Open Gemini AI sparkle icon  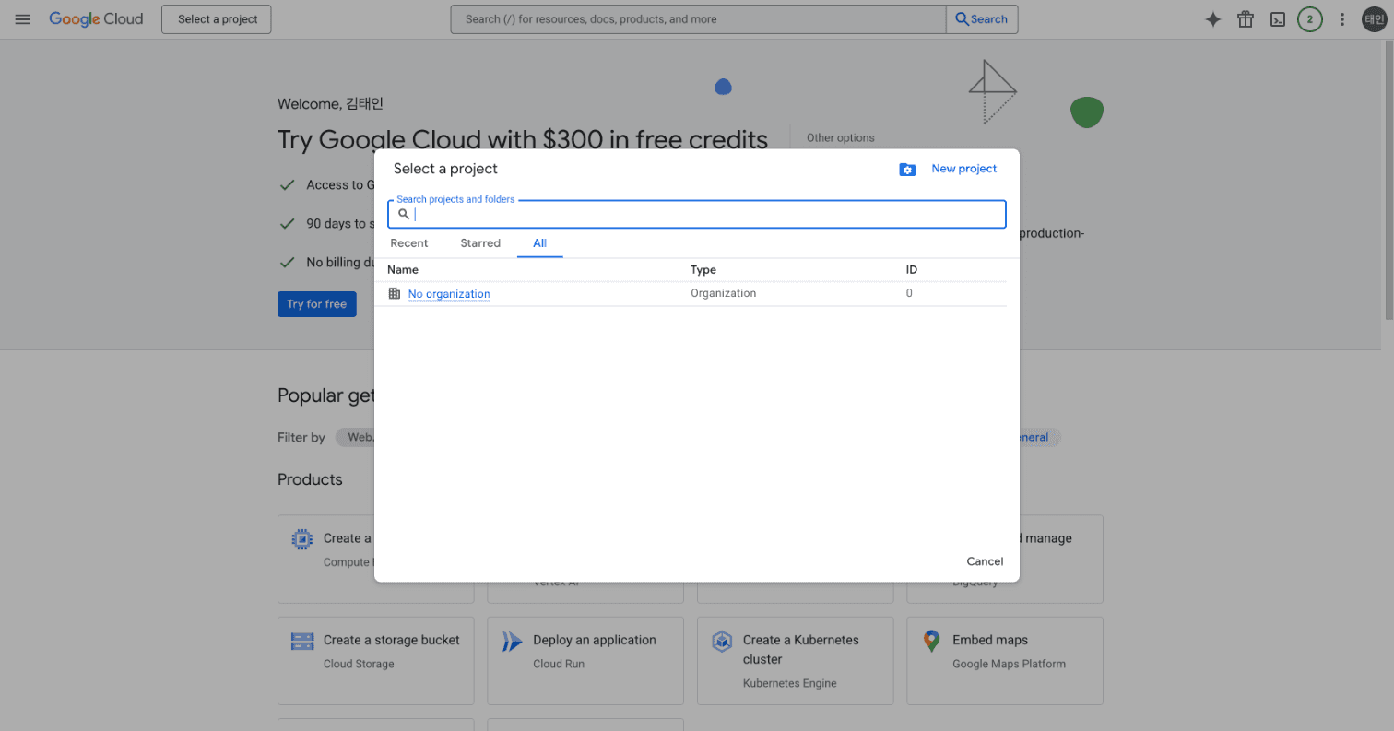click(x=1213, y=19)
